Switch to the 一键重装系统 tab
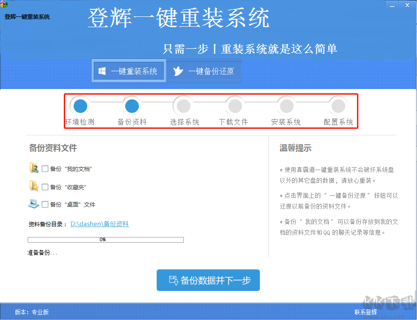 [x=129, y=70]
